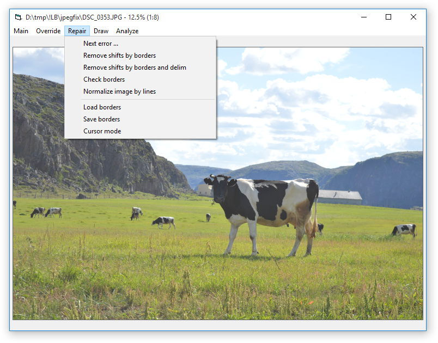Select Check borders option
This screenshot has width=438, height=343.
140,79
